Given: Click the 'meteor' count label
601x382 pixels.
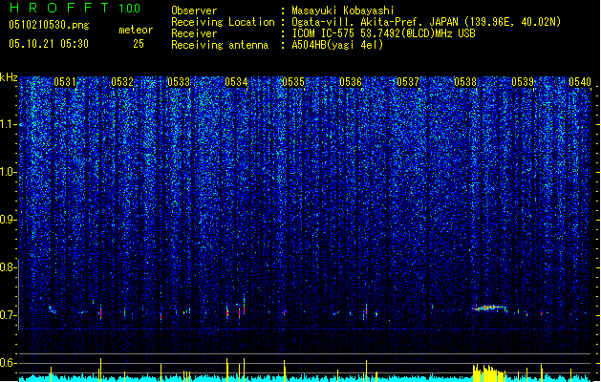Looking at the screenshot, I should (x=136, y=30).
